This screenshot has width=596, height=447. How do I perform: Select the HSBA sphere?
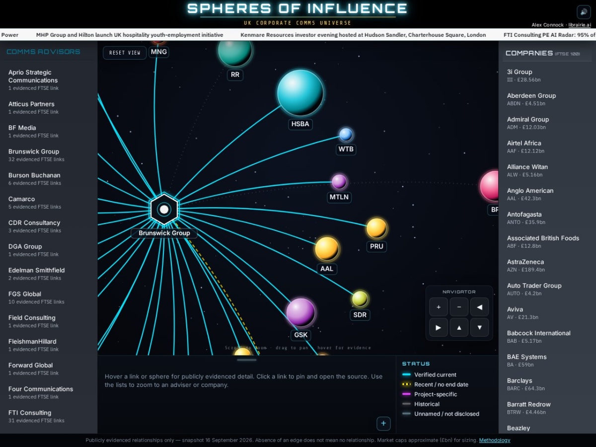coord(300,93)
